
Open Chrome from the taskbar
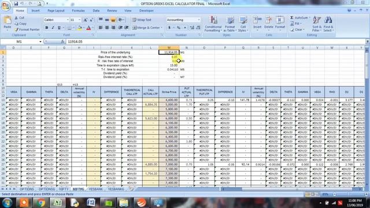[40, 203]
